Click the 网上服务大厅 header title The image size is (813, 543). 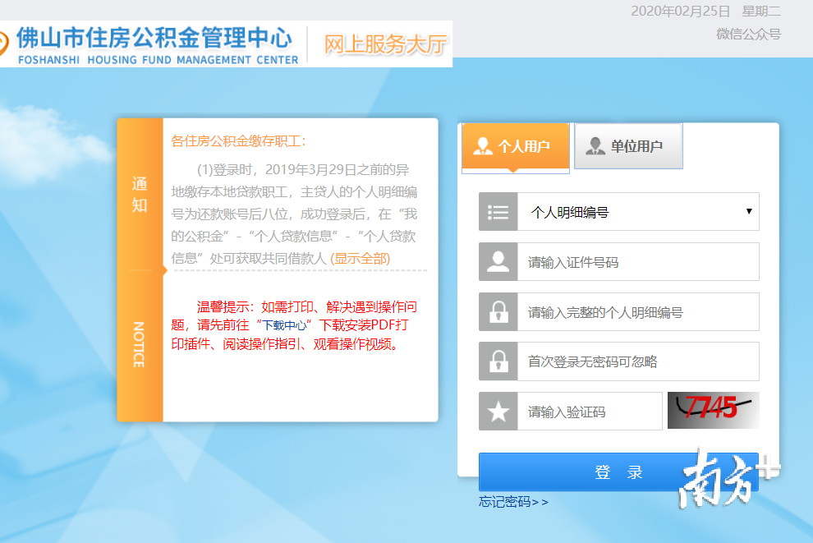(x=385, y=44)
